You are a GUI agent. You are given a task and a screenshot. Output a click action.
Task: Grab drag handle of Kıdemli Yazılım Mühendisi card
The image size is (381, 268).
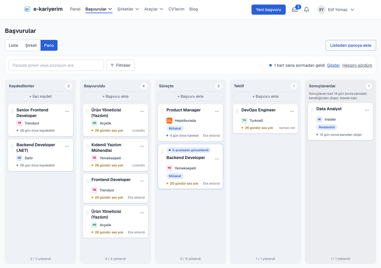(87, 146)
